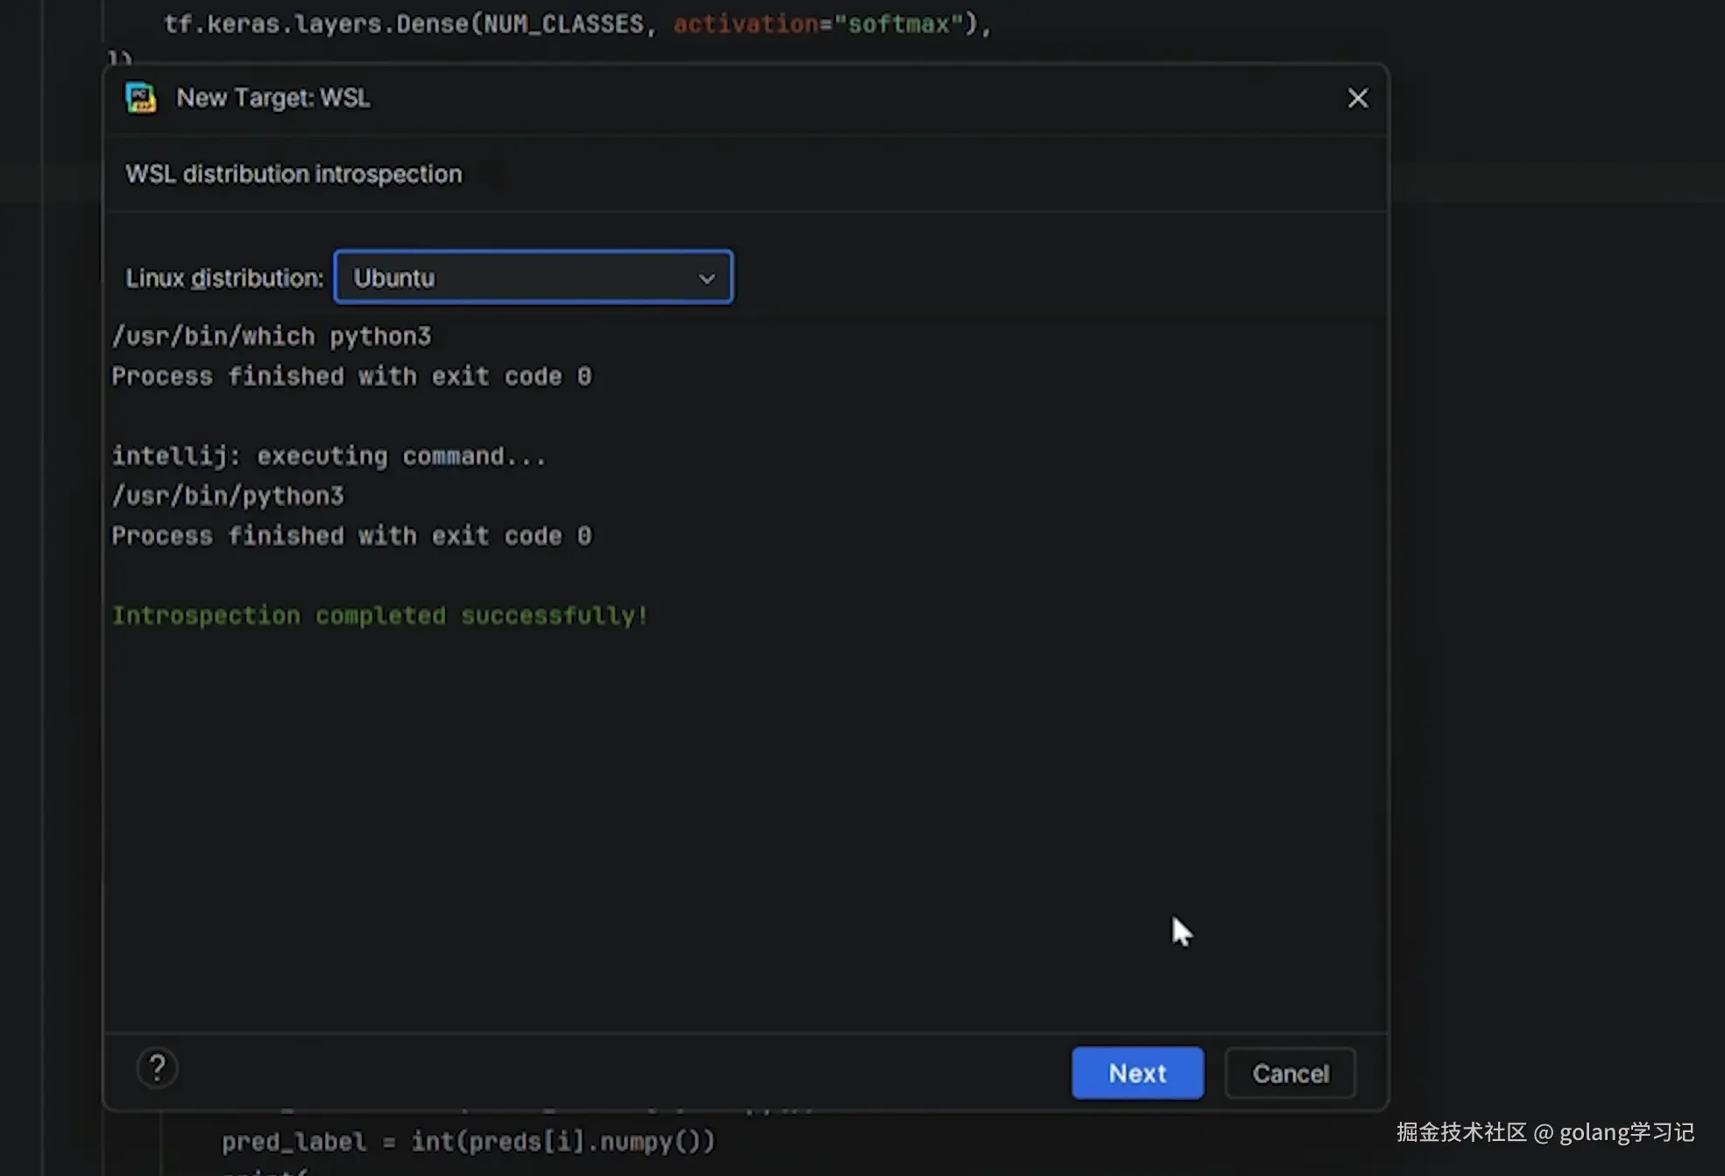Image resolution: width=1725 pixels, height=1176 pixels.
Task: Click the '/usr/bin/which python3' output line
Action: 272,336
